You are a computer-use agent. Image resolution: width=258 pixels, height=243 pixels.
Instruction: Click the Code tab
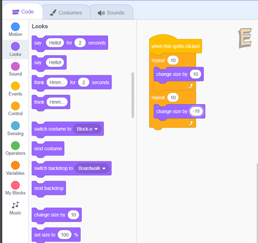23,12
